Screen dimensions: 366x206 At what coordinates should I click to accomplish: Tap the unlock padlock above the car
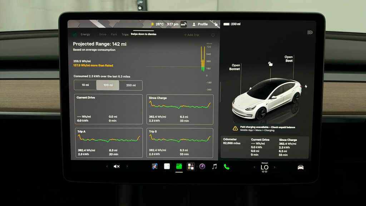(x=270, y=64)
